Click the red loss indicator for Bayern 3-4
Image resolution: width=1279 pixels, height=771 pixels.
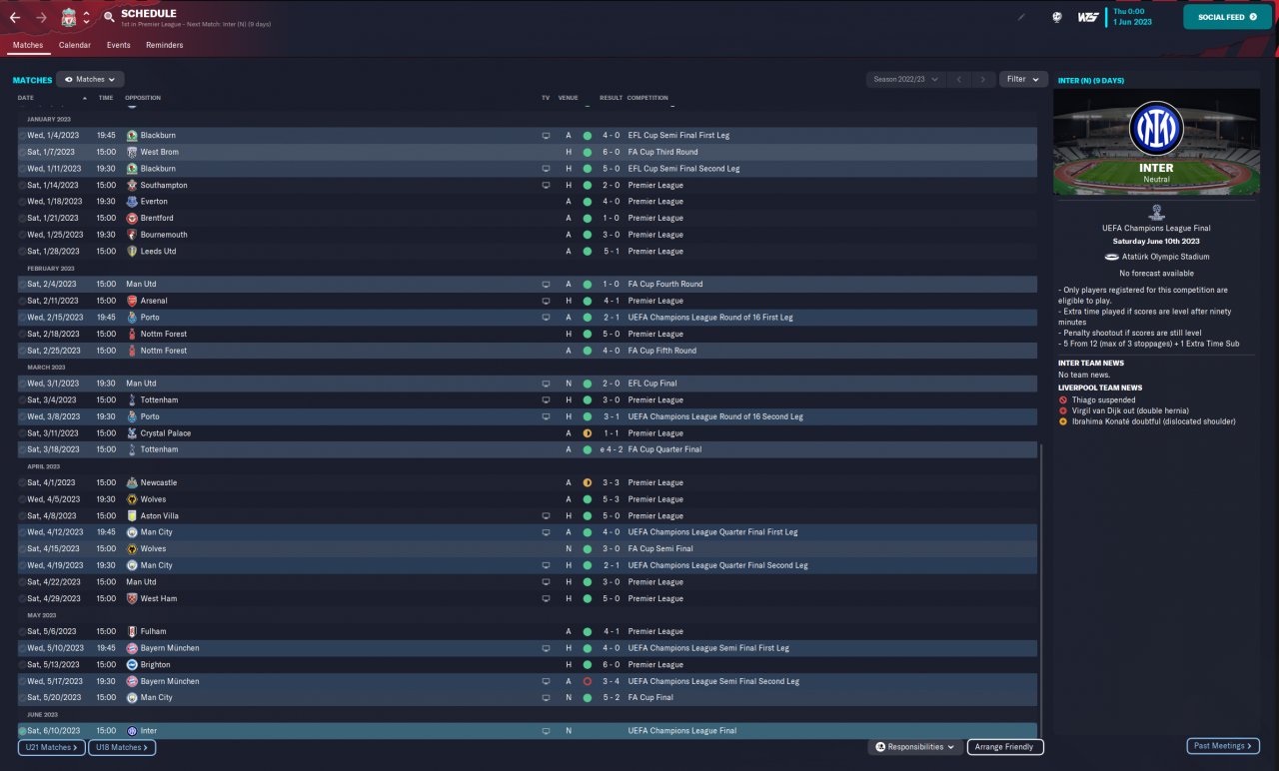[588, 681]
